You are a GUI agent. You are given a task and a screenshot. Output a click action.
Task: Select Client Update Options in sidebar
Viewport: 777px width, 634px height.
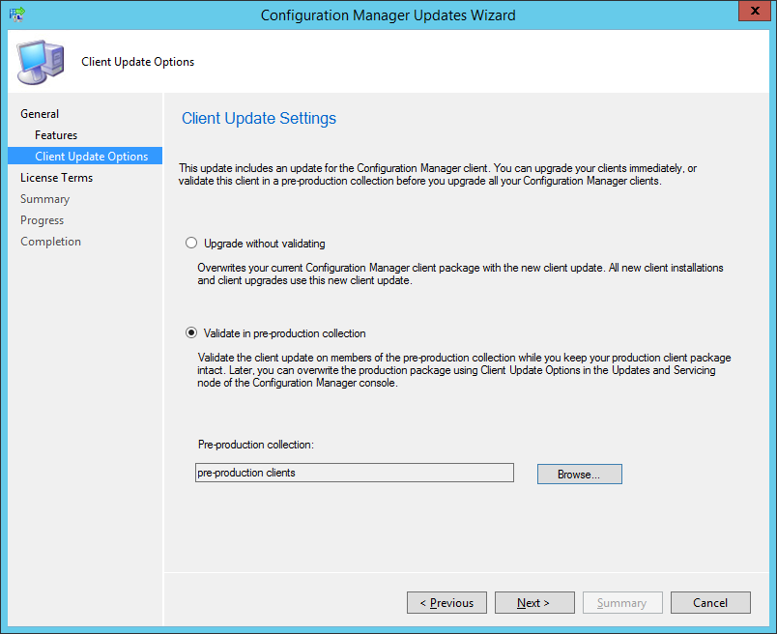click(85, 156)
